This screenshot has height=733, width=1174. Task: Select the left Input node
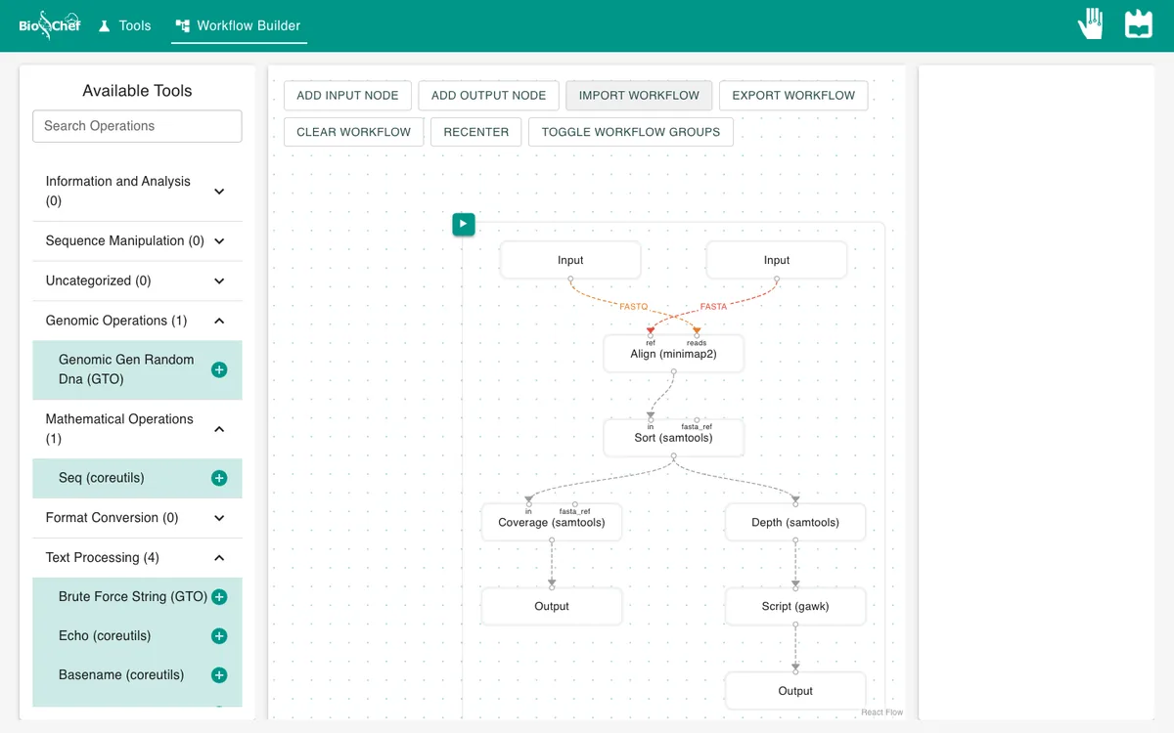tap(570, 260)
